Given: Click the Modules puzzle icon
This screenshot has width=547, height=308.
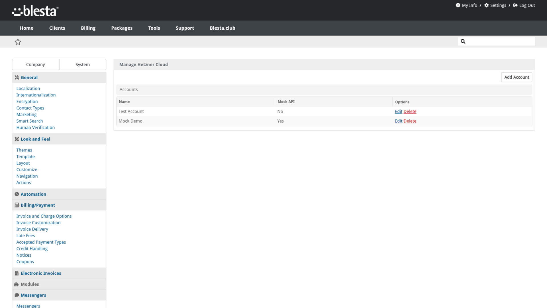Looking at the screenshot, I should tap(17, 284).
